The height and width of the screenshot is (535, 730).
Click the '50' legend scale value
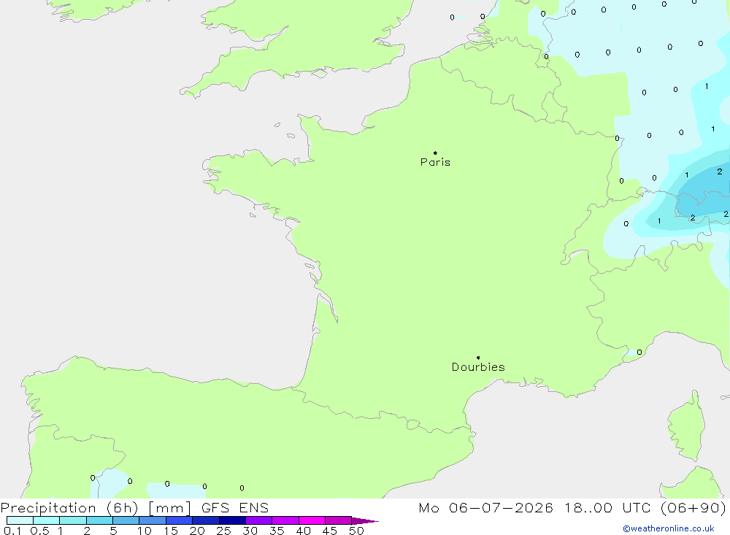[357, 531]
